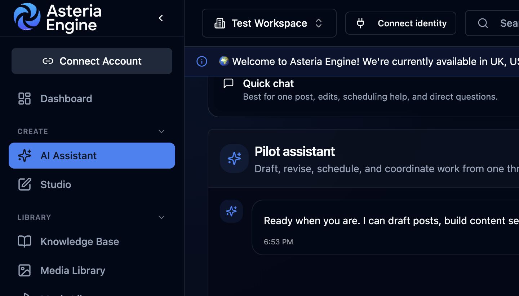519x296 pixels.
Task: Click the Quick chat speech bubble icon
Action: pos(229,83)
